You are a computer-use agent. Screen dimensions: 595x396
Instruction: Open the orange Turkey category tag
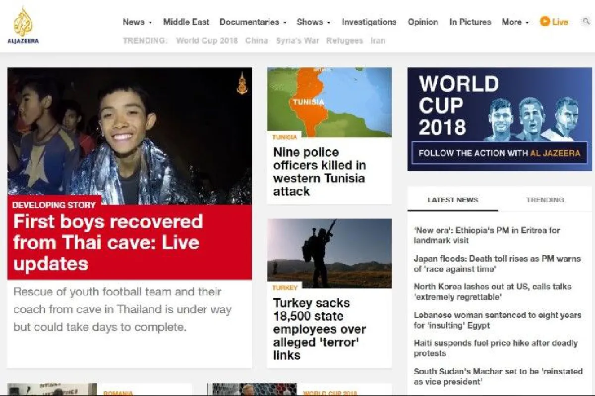(x=285, y=287)
